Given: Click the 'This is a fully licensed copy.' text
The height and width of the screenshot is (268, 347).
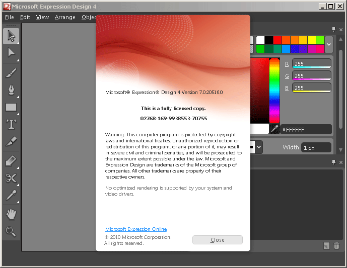Looking at the screenshot, I should pyautogui.click(x=173, y=109).
